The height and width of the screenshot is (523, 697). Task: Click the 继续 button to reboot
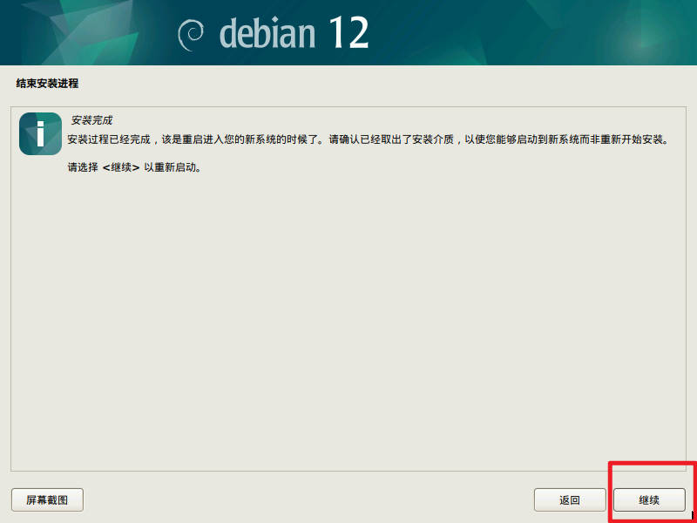(649, 499)
